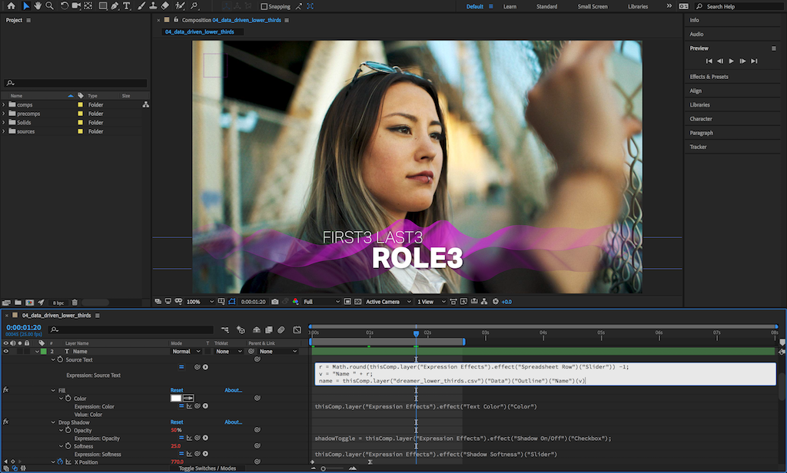Hide the Name layer with eye toggle

[6, 351]
